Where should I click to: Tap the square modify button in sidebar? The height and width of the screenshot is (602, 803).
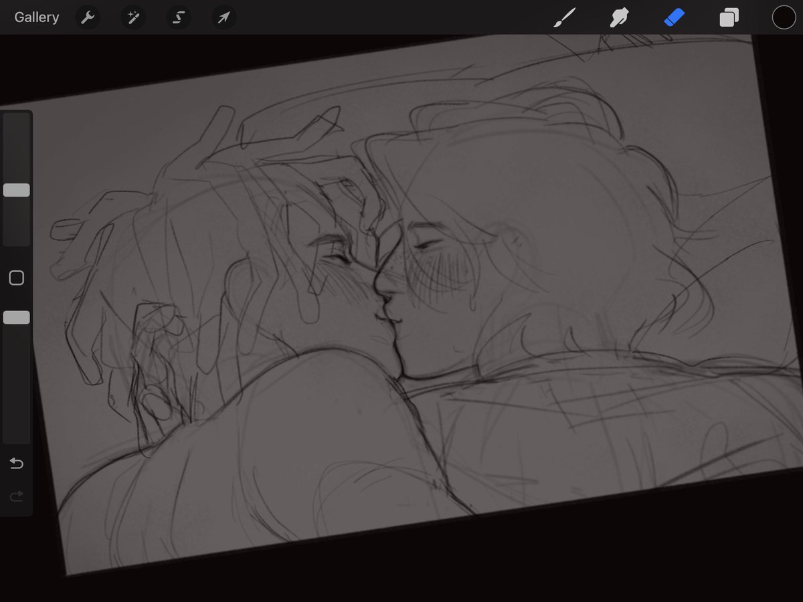pos(16,278)
